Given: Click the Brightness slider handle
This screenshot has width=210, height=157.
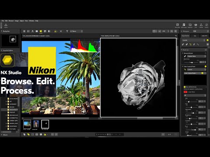Looking at the screenshot, I should pos(190,119).
